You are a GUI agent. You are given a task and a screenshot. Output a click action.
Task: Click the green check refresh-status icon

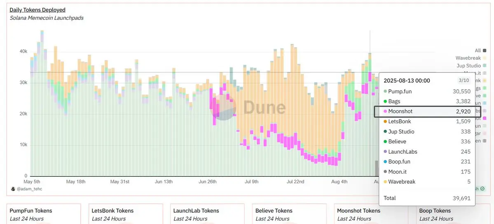(x=482, y=189)
